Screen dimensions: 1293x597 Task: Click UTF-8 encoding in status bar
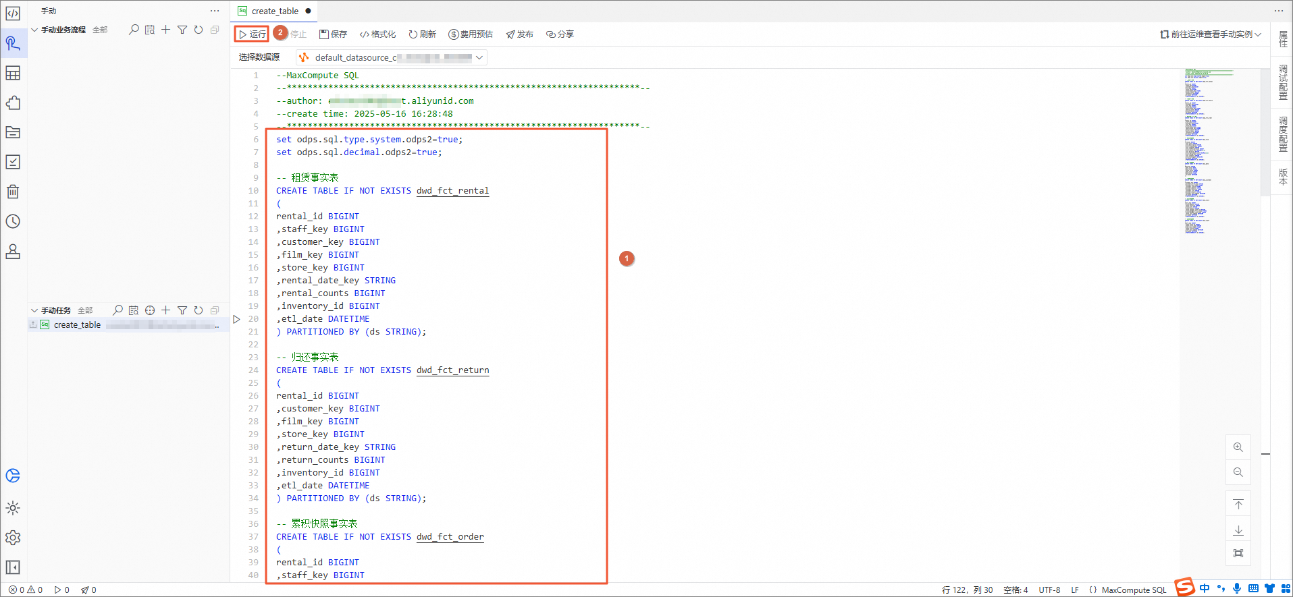pyautogui.click(x=1049, y=590)
